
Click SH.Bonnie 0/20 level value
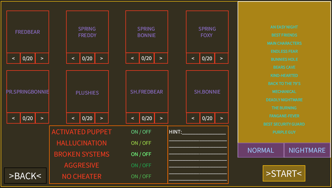tap(207, 118)
